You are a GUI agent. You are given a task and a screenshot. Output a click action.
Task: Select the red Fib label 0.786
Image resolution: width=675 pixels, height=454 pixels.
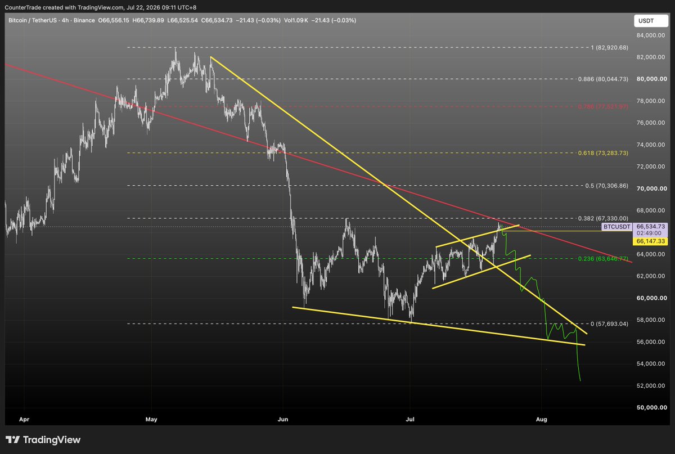[x=603, y=106]
